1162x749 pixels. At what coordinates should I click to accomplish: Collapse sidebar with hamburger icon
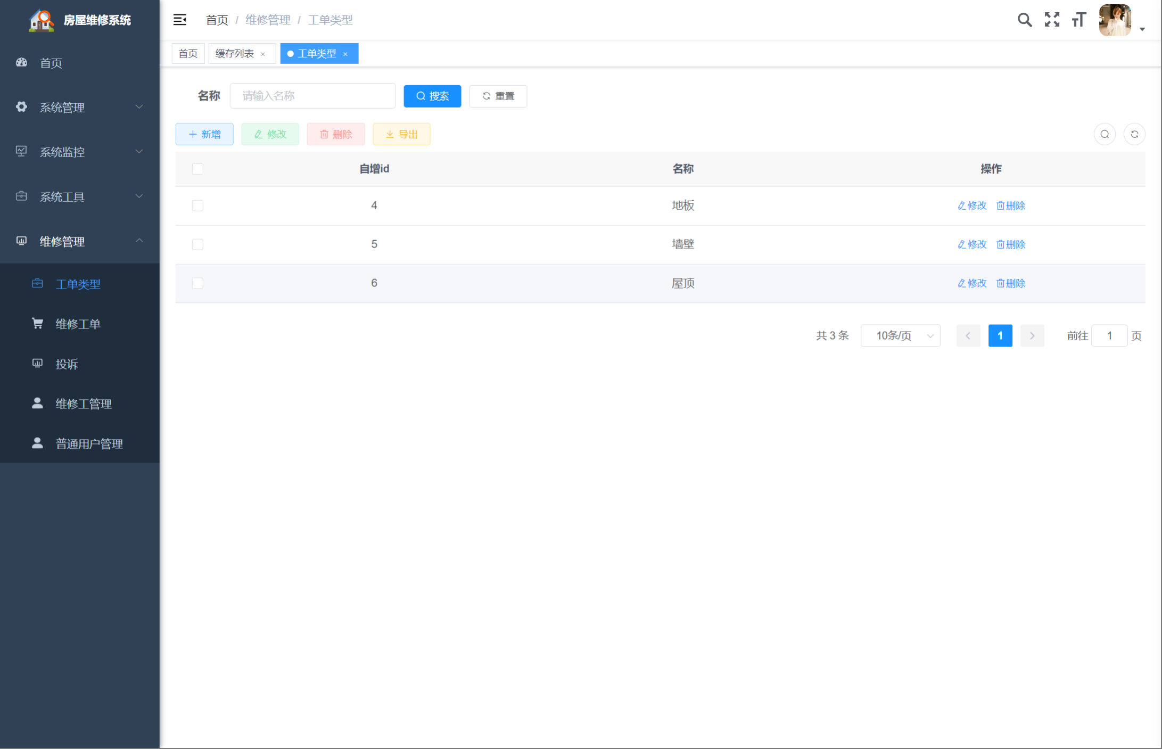(x=180, y=20)
